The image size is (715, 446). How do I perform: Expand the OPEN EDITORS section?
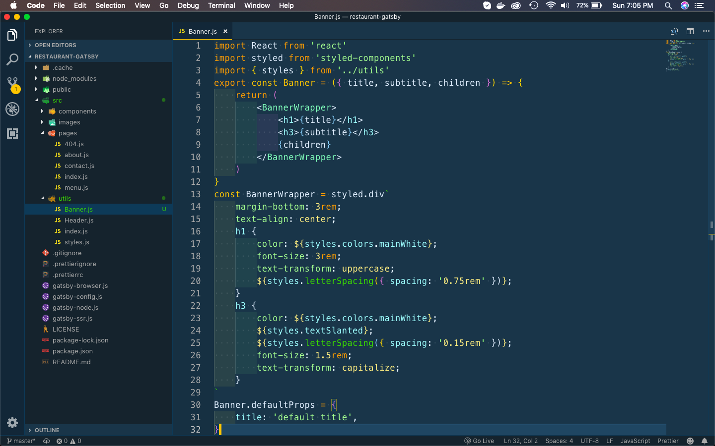coord(98,45)
